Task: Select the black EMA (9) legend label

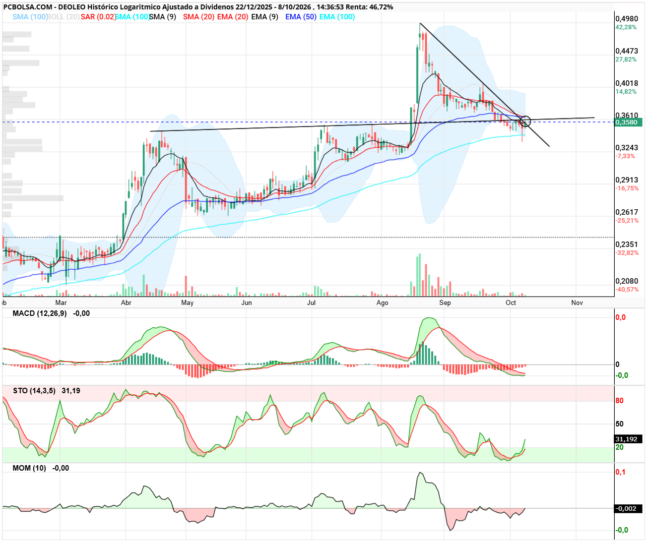Action: coord(264,17)
